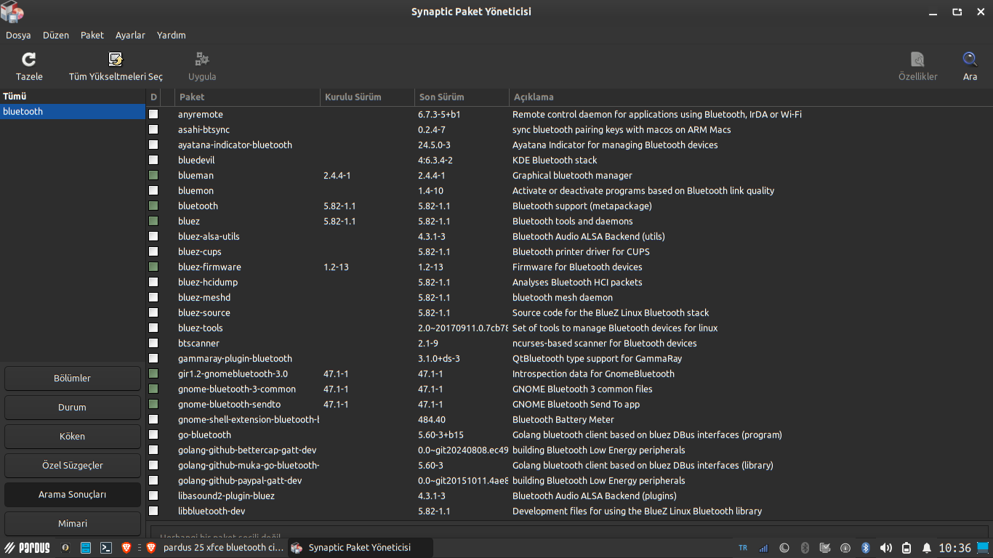Viewport: 993px width, 558px height.
Task: Open the Ayarlar menu
Action: (130, 35)
